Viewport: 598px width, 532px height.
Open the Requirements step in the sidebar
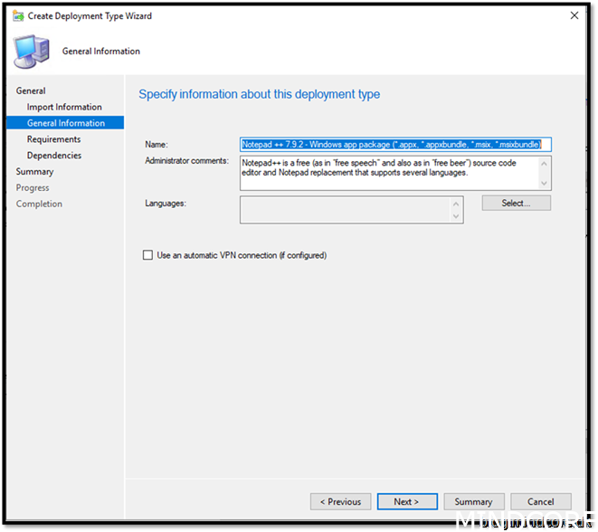click(x=53, y=139)
